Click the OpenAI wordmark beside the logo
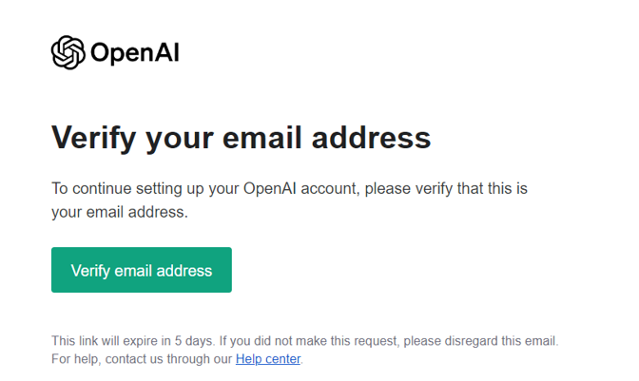This screenshot has width=639, height=381. [x=134, y=53]
